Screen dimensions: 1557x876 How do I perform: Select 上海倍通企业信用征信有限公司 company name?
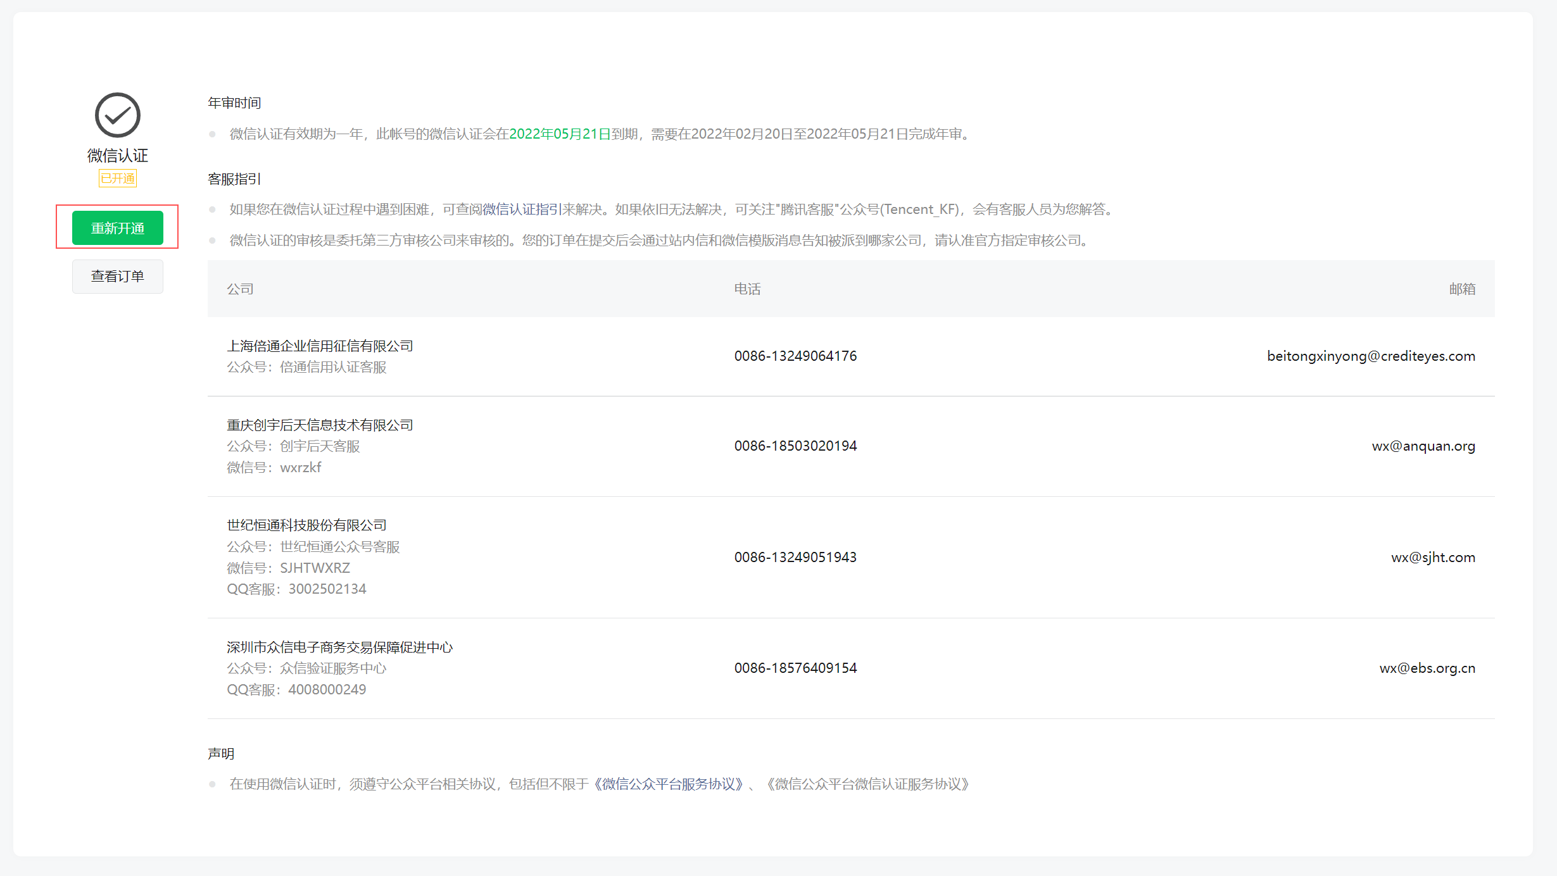point(320,346)
